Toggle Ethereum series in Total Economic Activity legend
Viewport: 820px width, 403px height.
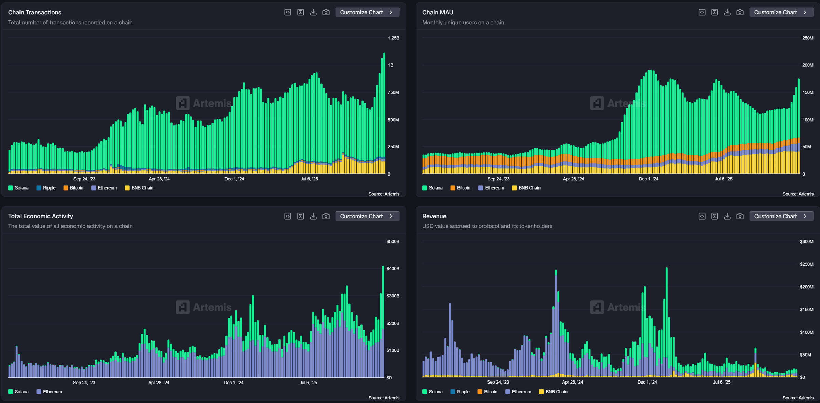(49, 392)
